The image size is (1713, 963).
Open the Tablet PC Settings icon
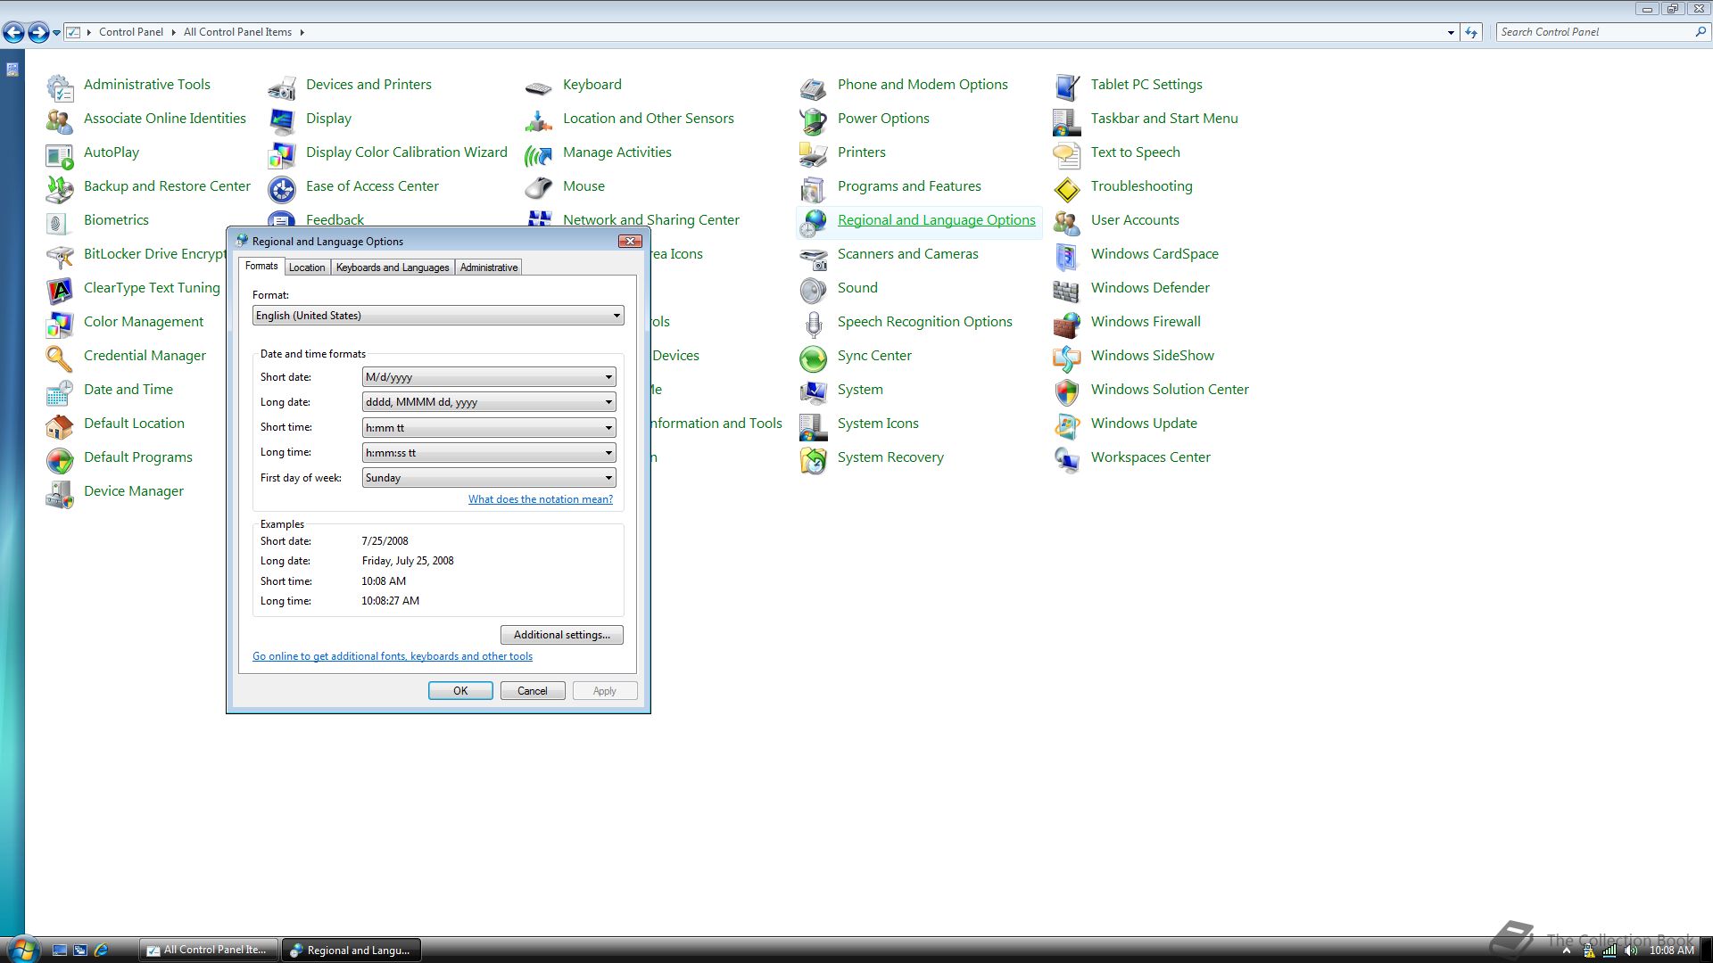[x=1066, y=86]
